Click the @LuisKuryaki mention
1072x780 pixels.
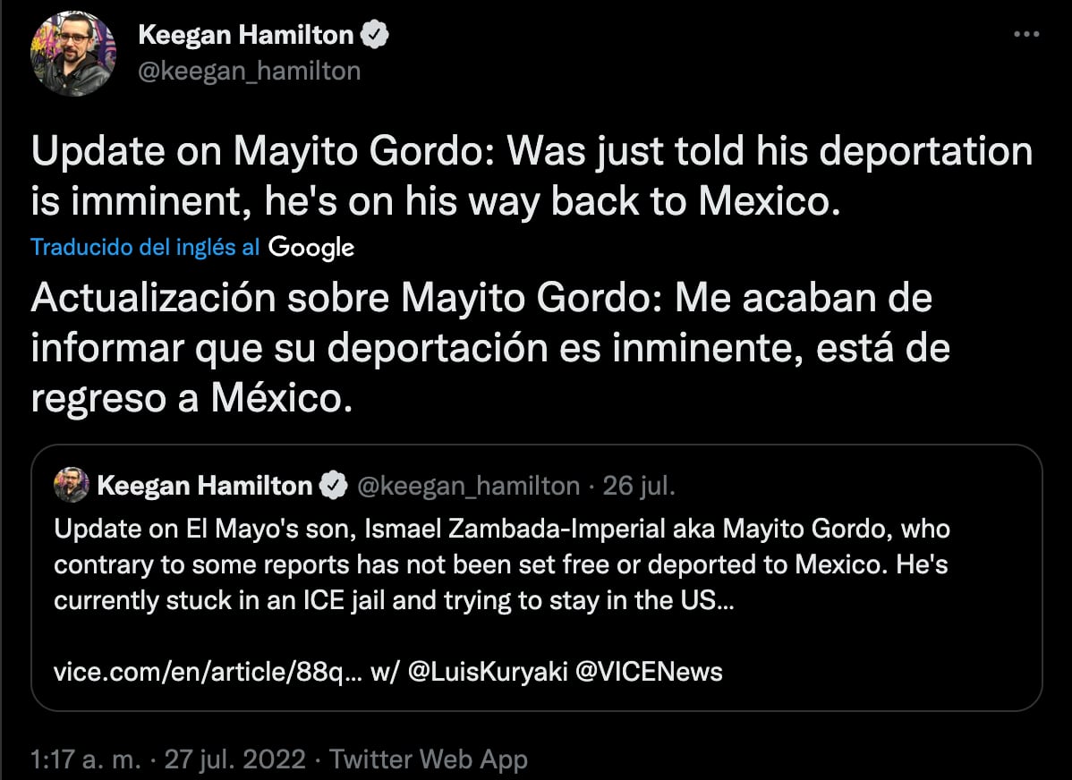coord(487,671)
